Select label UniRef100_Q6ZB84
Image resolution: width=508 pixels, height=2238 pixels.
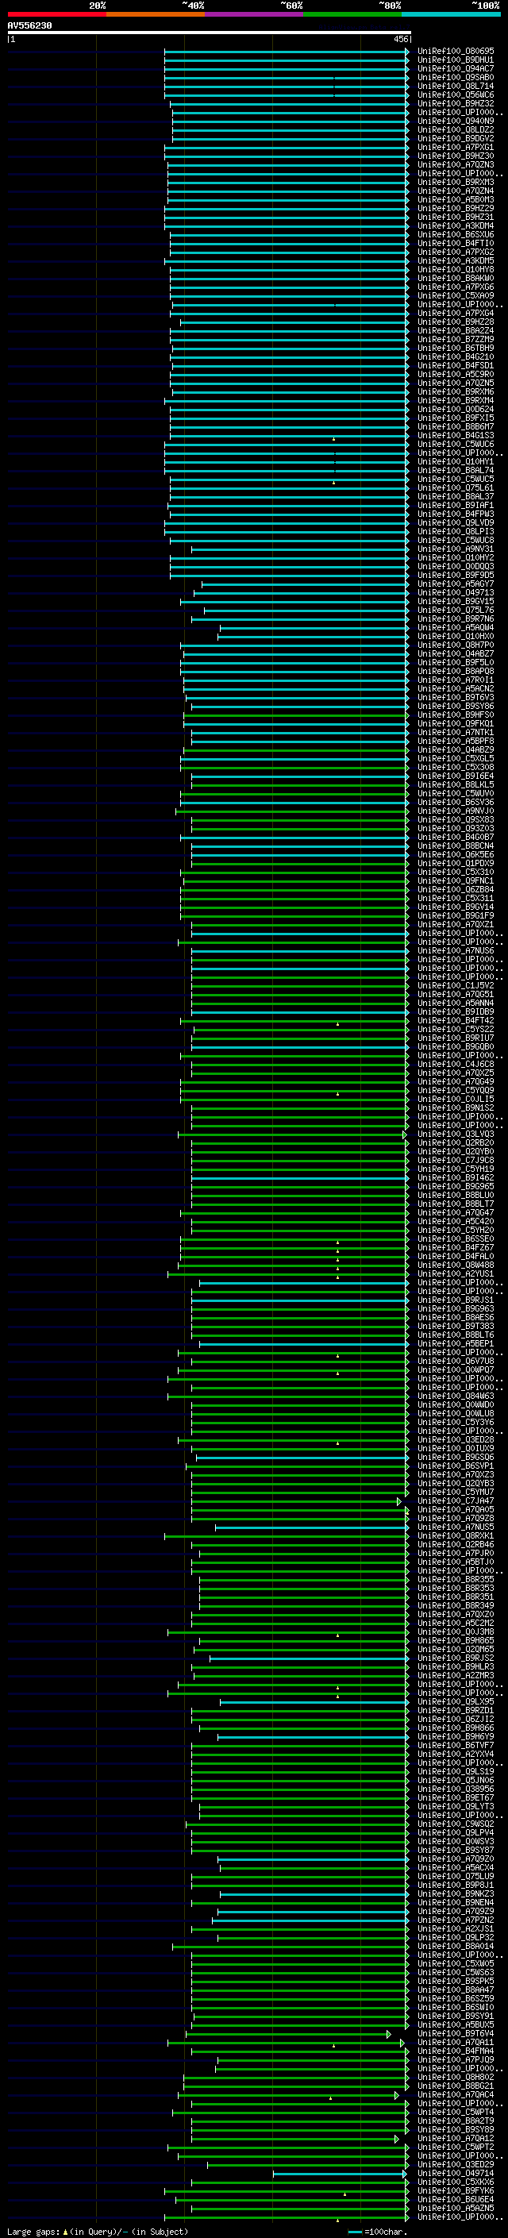pyautogui.click(x=456, y=890)
